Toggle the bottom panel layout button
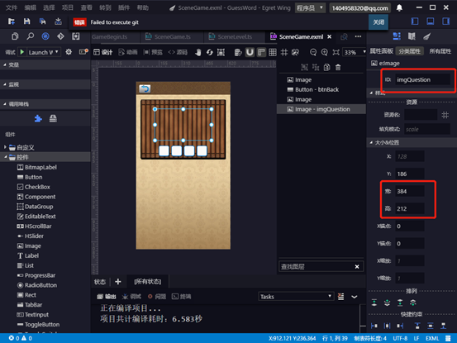This screenshot has height=343, width=457. click(x=431, y=21)
